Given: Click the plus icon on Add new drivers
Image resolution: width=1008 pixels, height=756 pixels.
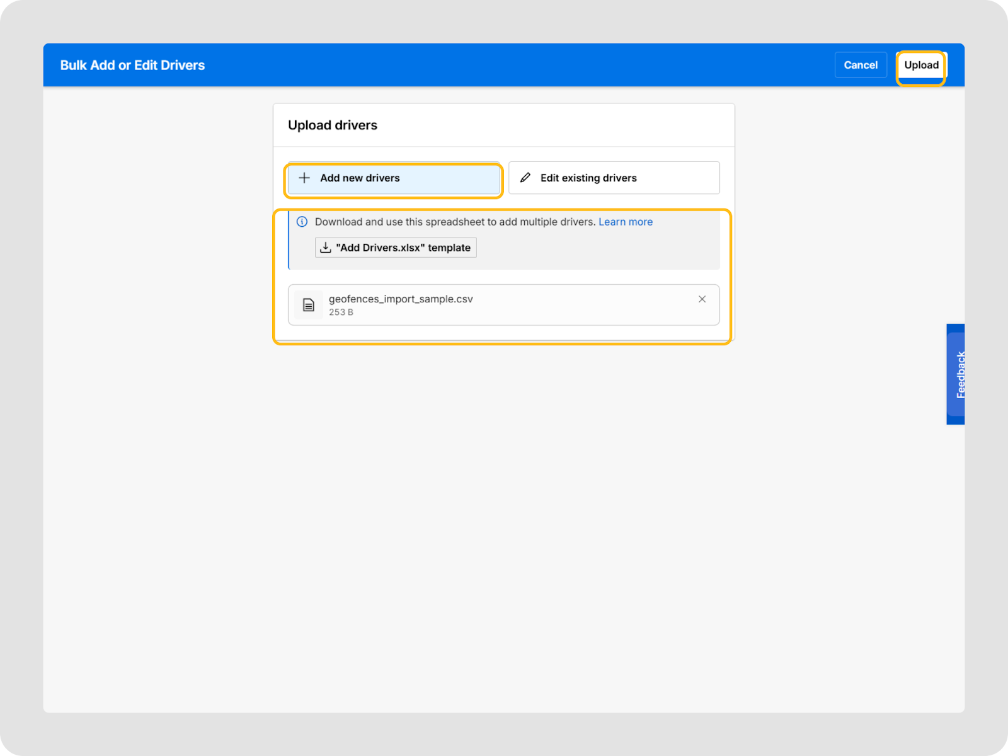Looking at the screenshot, I should point(304,178).
